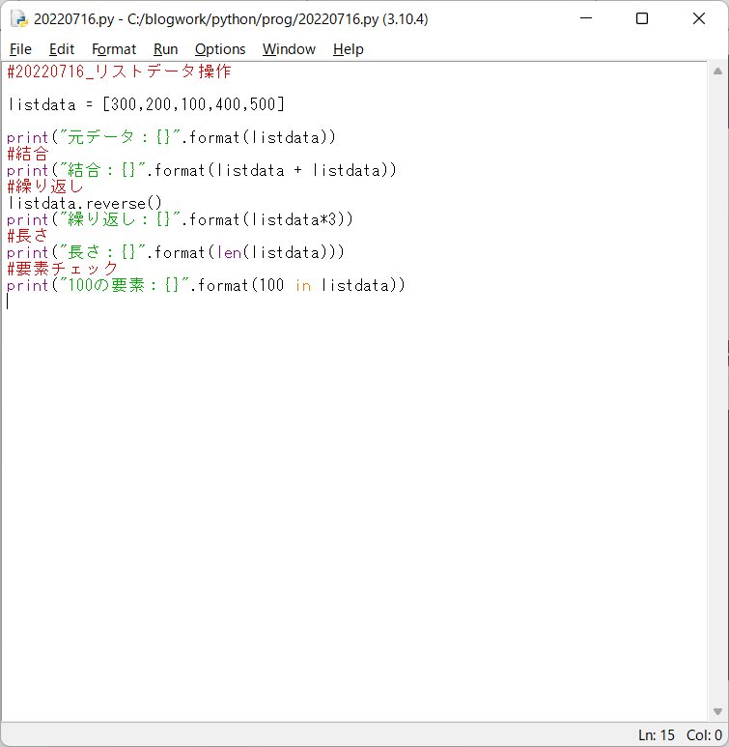Open the Options menu
729x747 pixels.
coord(220,49)
